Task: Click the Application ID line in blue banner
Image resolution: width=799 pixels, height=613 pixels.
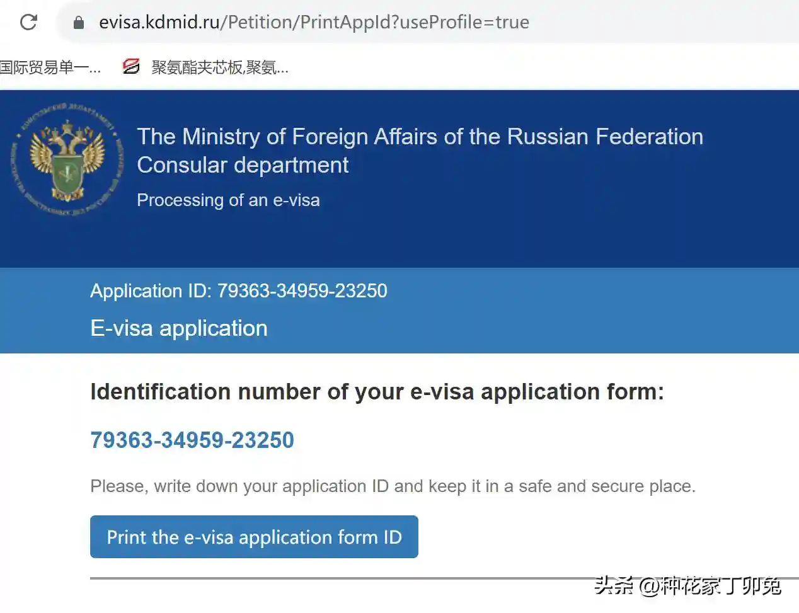Action: coord(238,290)
